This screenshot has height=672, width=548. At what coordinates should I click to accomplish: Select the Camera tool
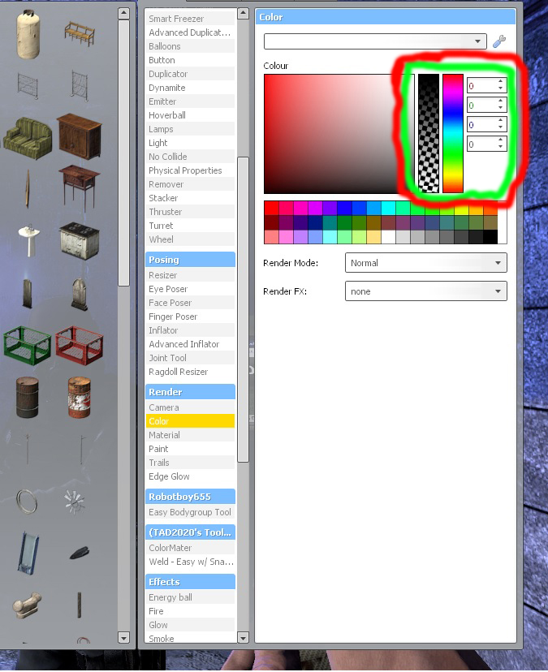(191, 407)
